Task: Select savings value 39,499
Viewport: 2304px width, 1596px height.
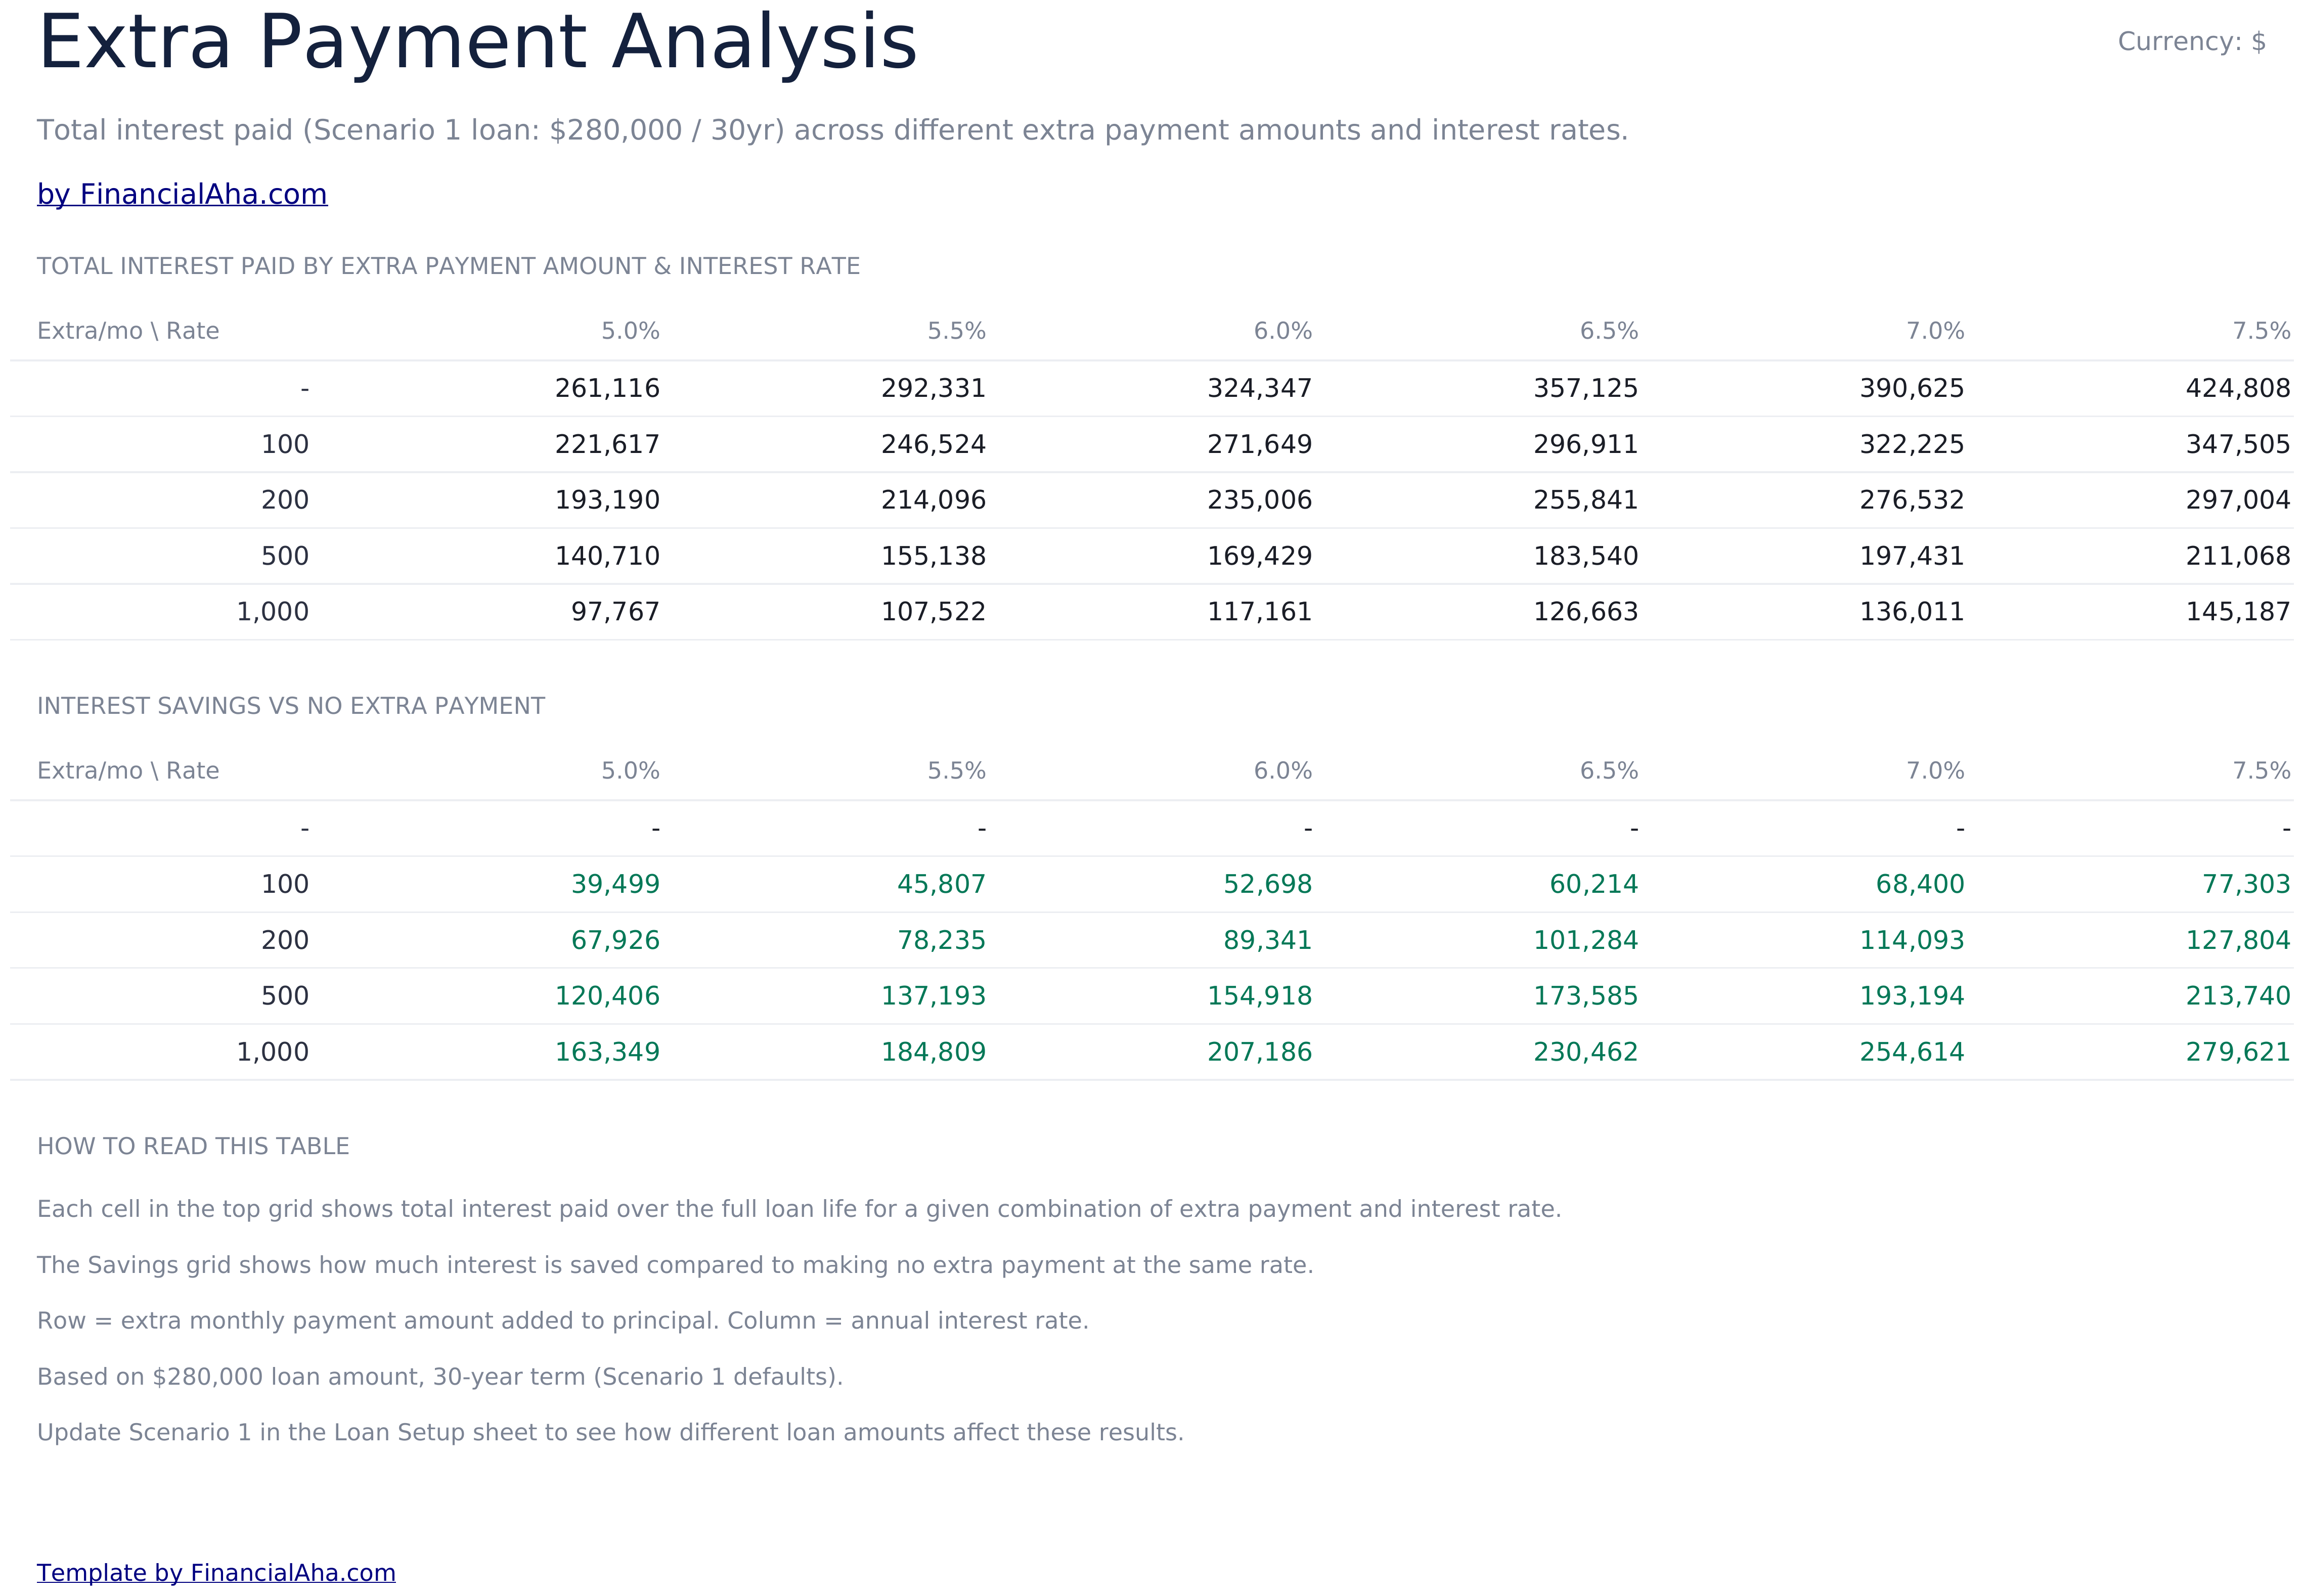Action: click(x=615, y=884)
